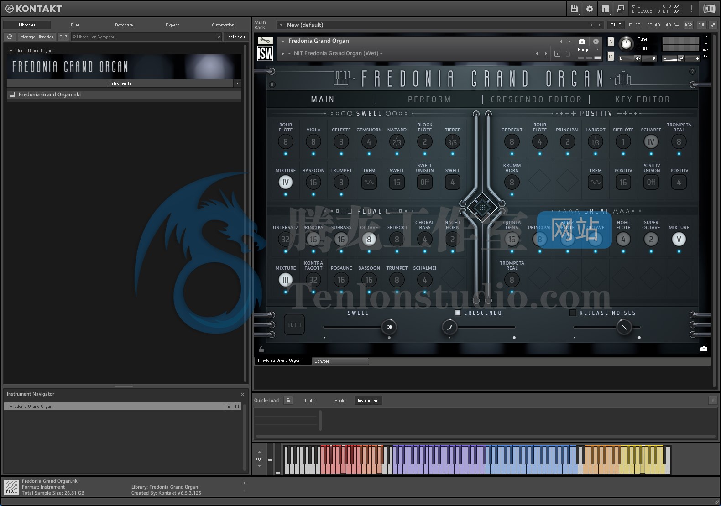Click the keyboard octave up arrow
Screen dimensions: 721x506
click(259, 452)
